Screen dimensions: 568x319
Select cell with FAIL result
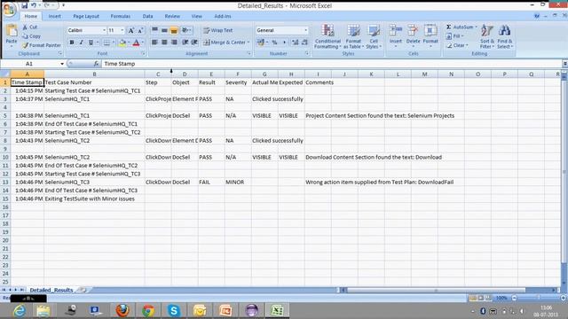click(211, 183)
